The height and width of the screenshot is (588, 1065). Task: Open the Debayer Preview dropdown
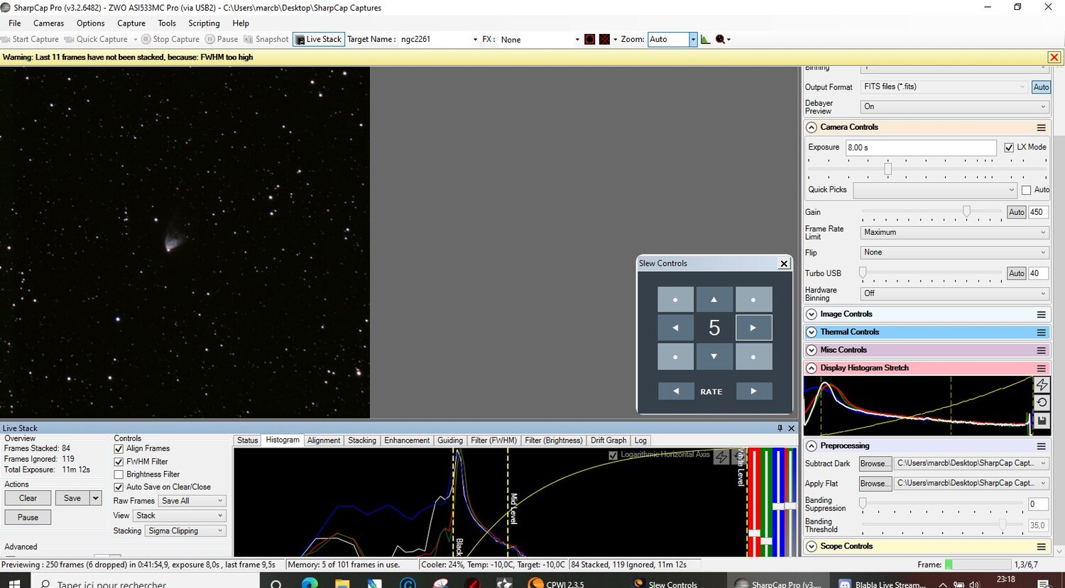point(954,107)
